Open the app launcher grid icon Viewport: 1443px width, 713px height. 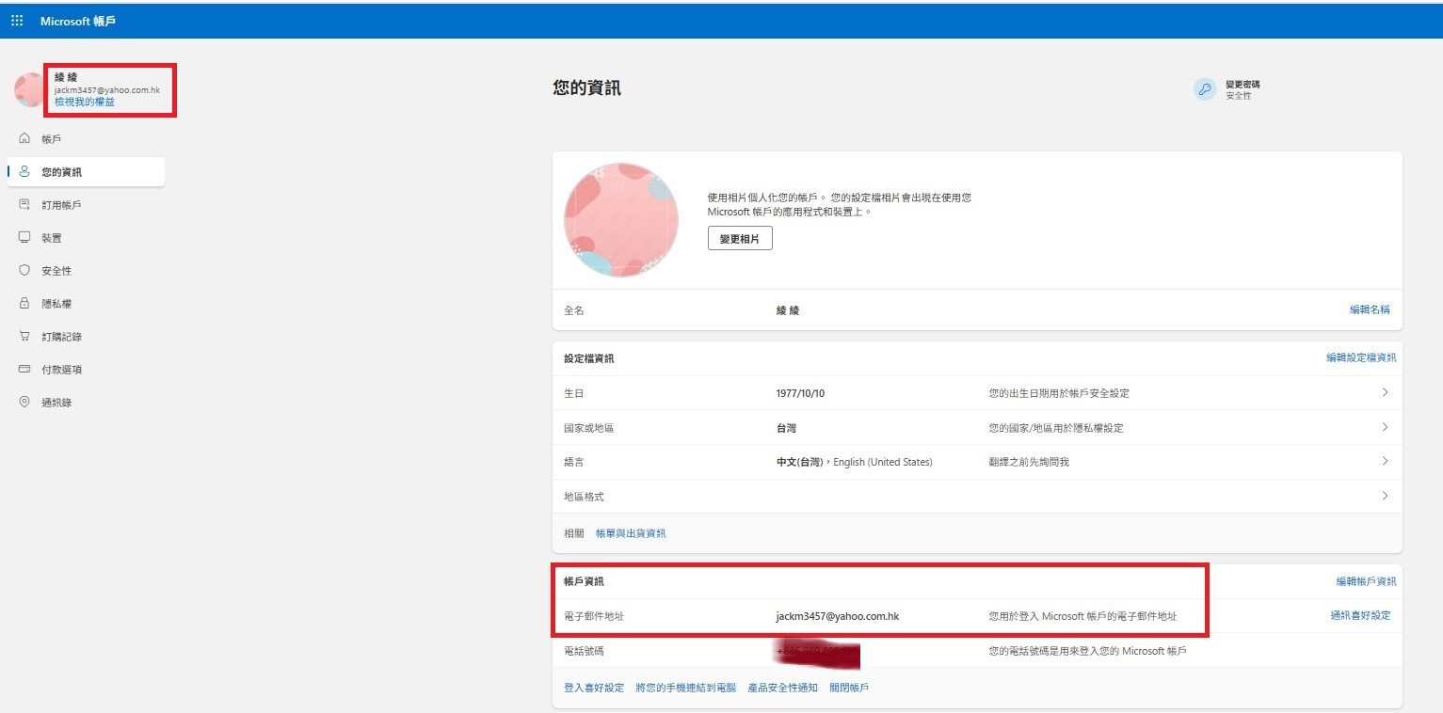17,21
